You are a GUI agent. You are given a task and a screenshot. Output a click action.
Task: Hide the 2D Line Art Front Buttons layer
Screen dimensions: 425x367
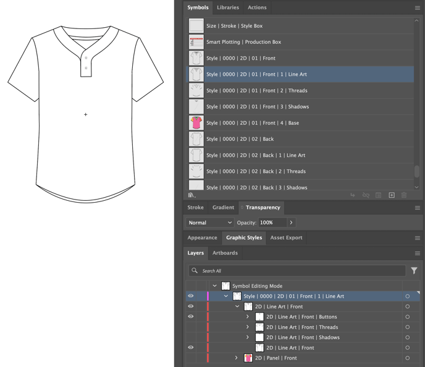tap(191, 317)
